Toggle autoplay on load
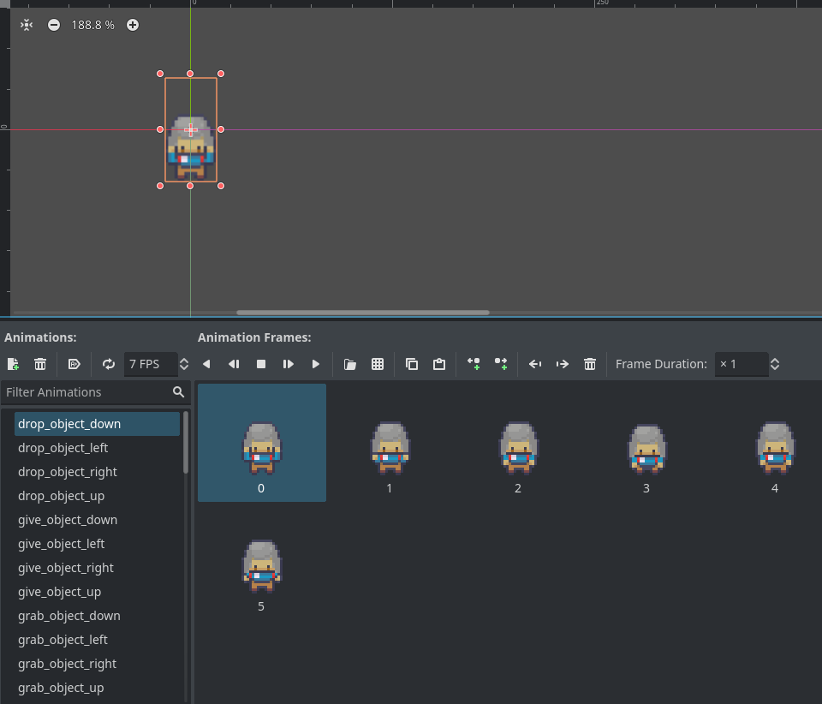 pos(74,364)
